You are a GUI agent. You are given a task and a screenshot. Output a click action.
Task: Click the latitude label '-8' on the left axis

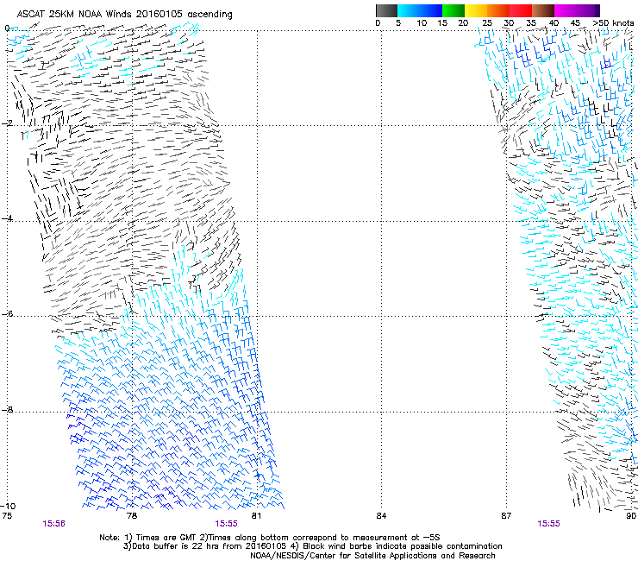click(x=7, y=410)
